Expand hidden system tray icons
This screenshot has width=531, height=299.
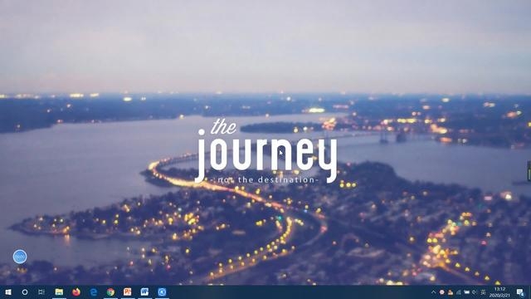click(x=433, y=292)
